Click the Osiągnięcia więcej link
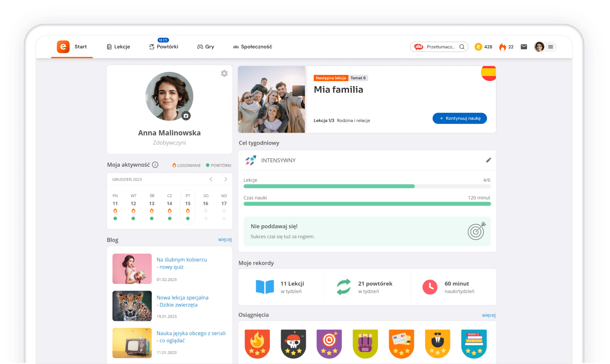610x364 pixels. click(x=489, y=315)
